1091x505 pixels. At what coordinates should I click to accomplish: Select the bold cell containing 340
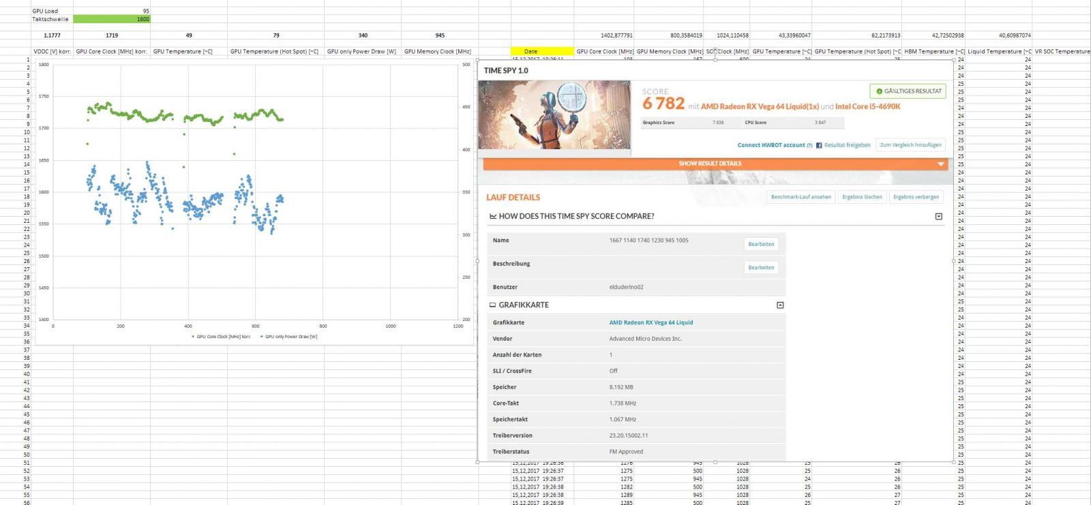(x=363, y=35)
